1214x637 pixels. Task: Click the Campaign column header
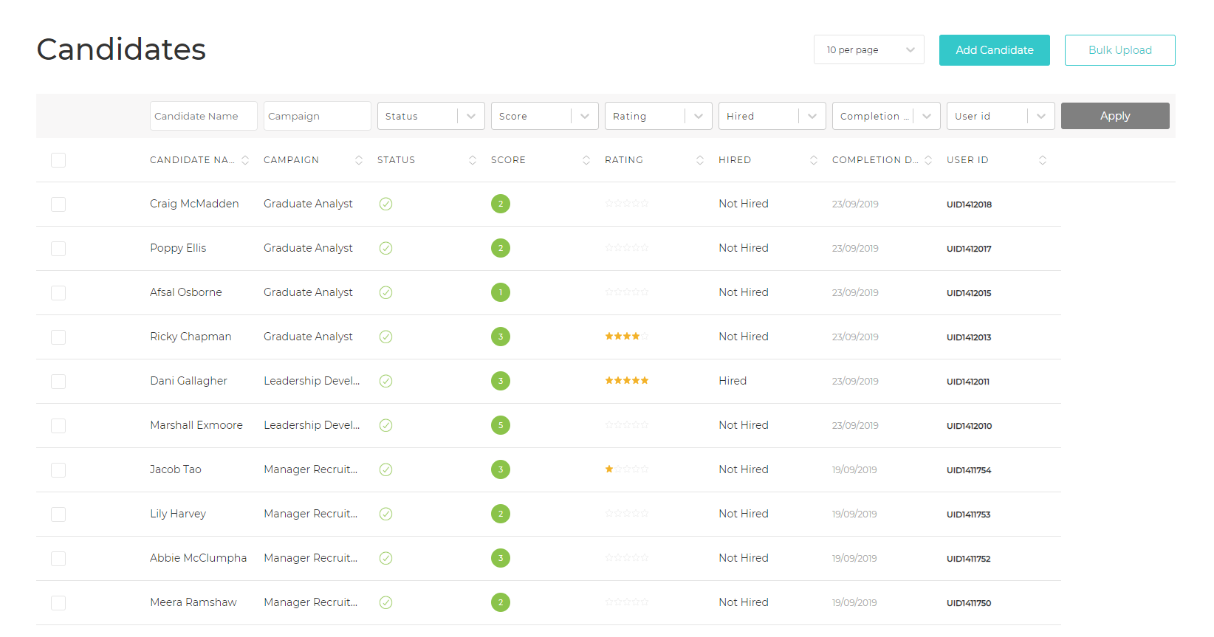click(291, 160)
